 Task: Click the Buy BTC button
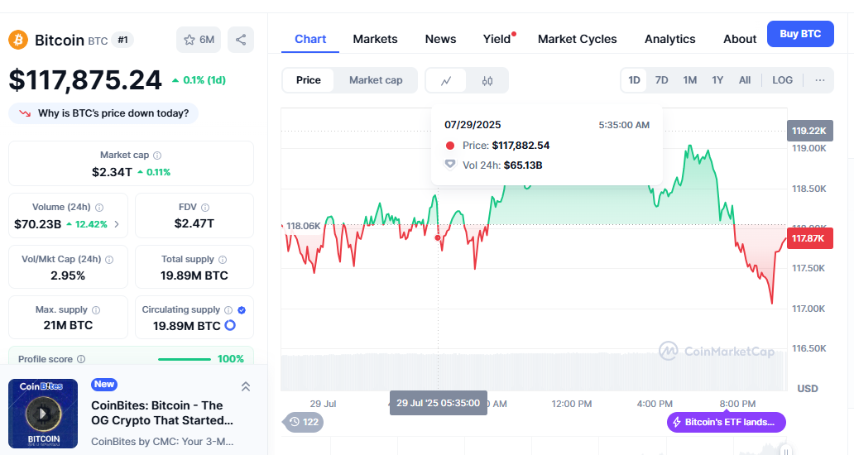click(x=800, y=34)
